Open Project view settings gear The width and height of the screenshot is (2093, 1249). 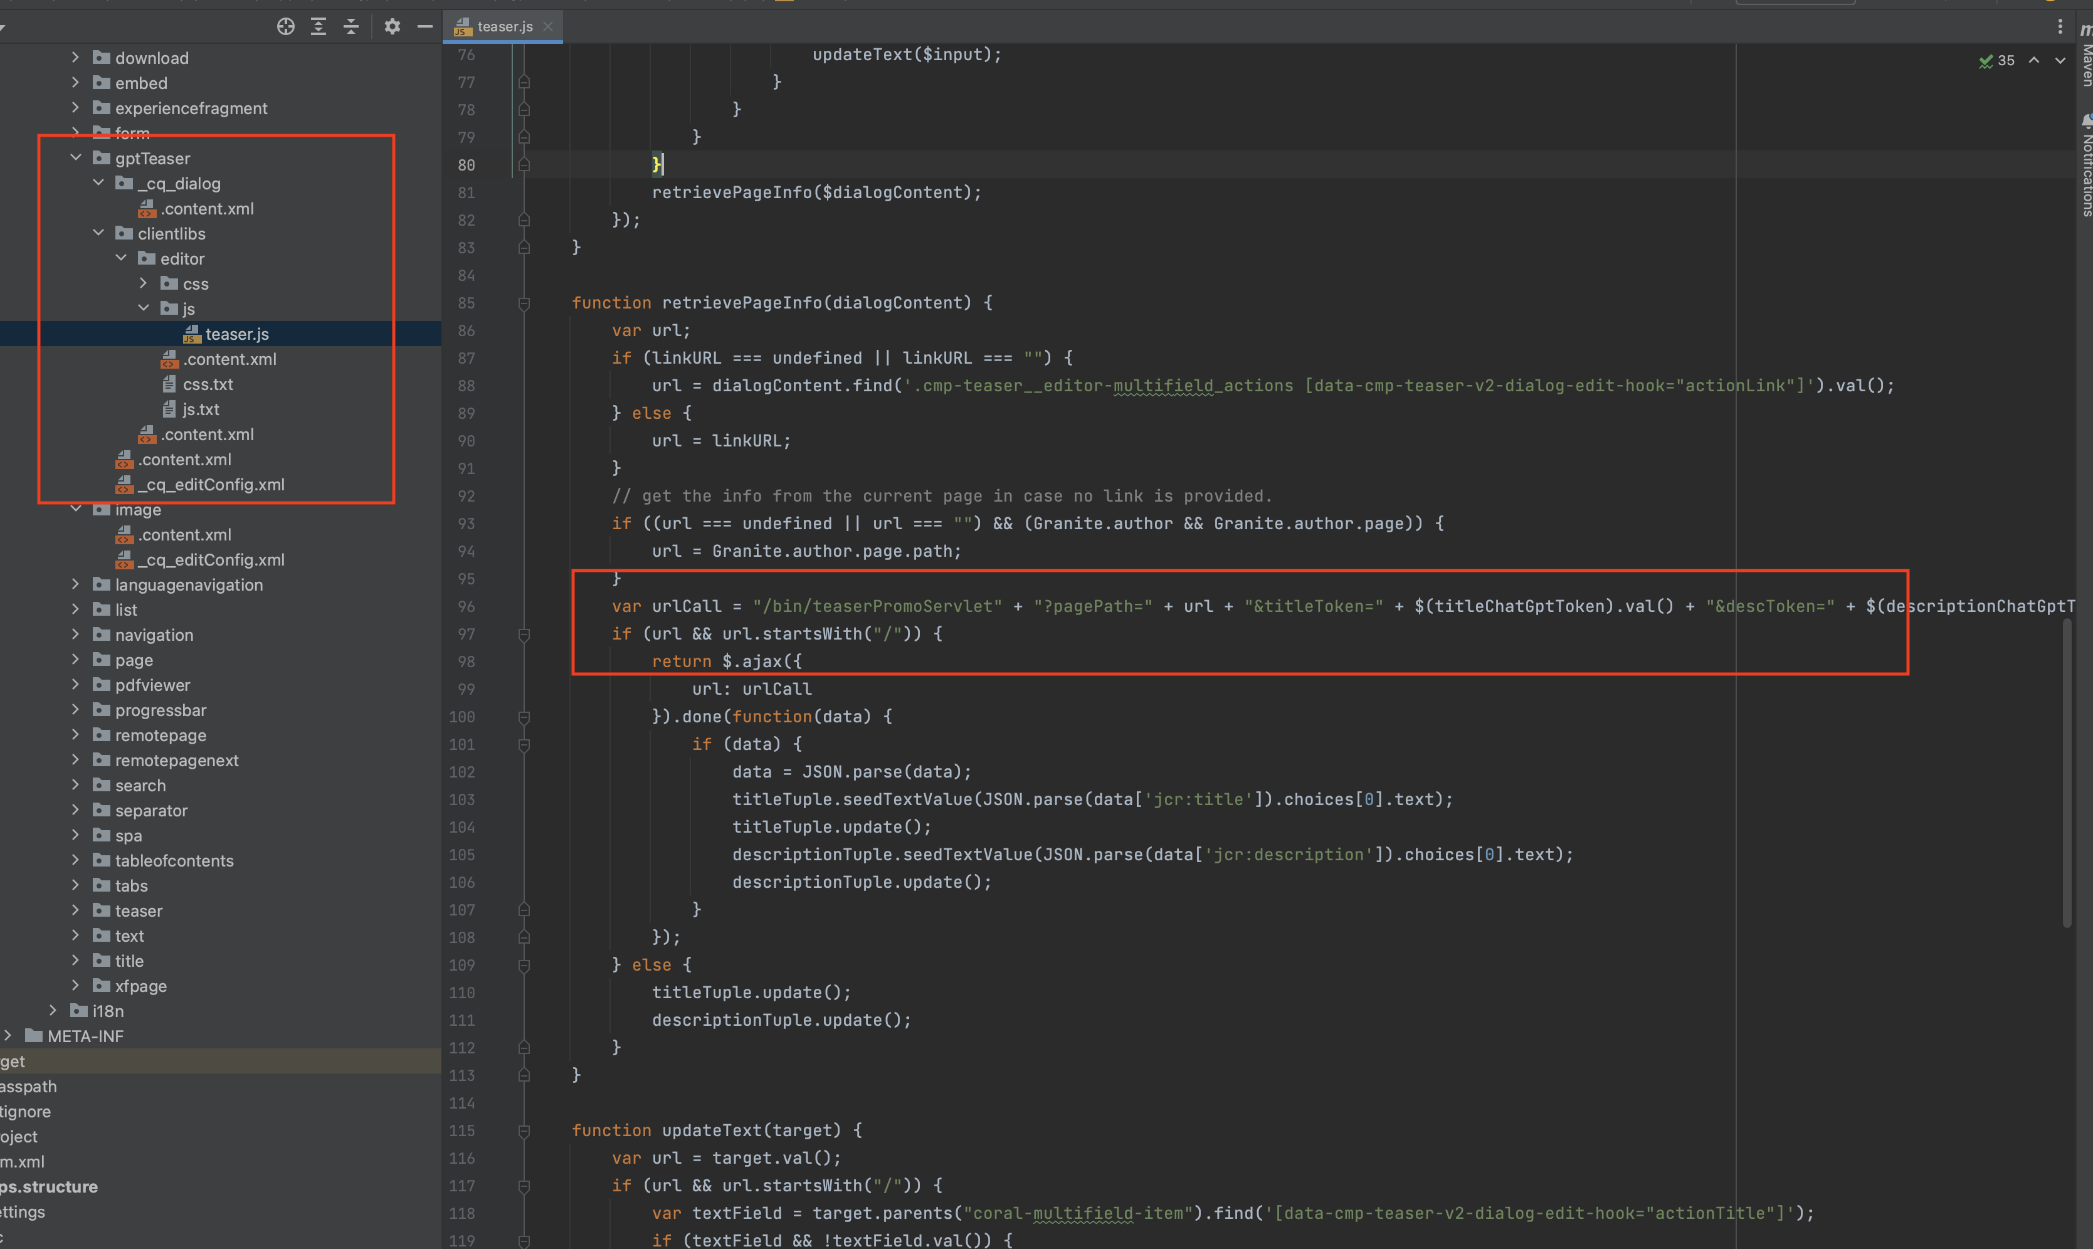pos(391,26)
